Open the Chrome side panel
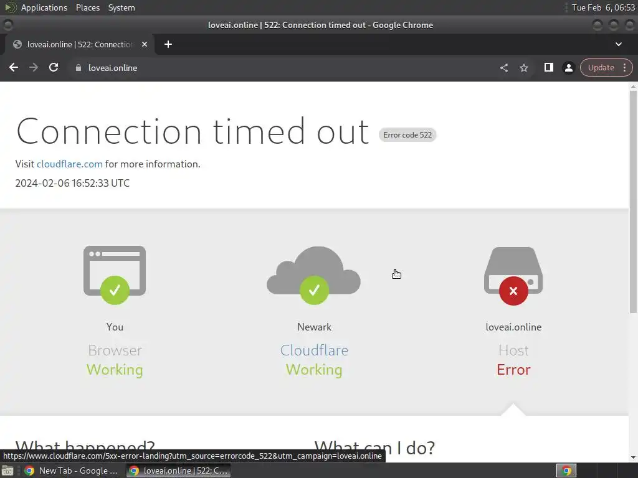The width and height of the screenshot is (638, 478). [x=548, y=67]
